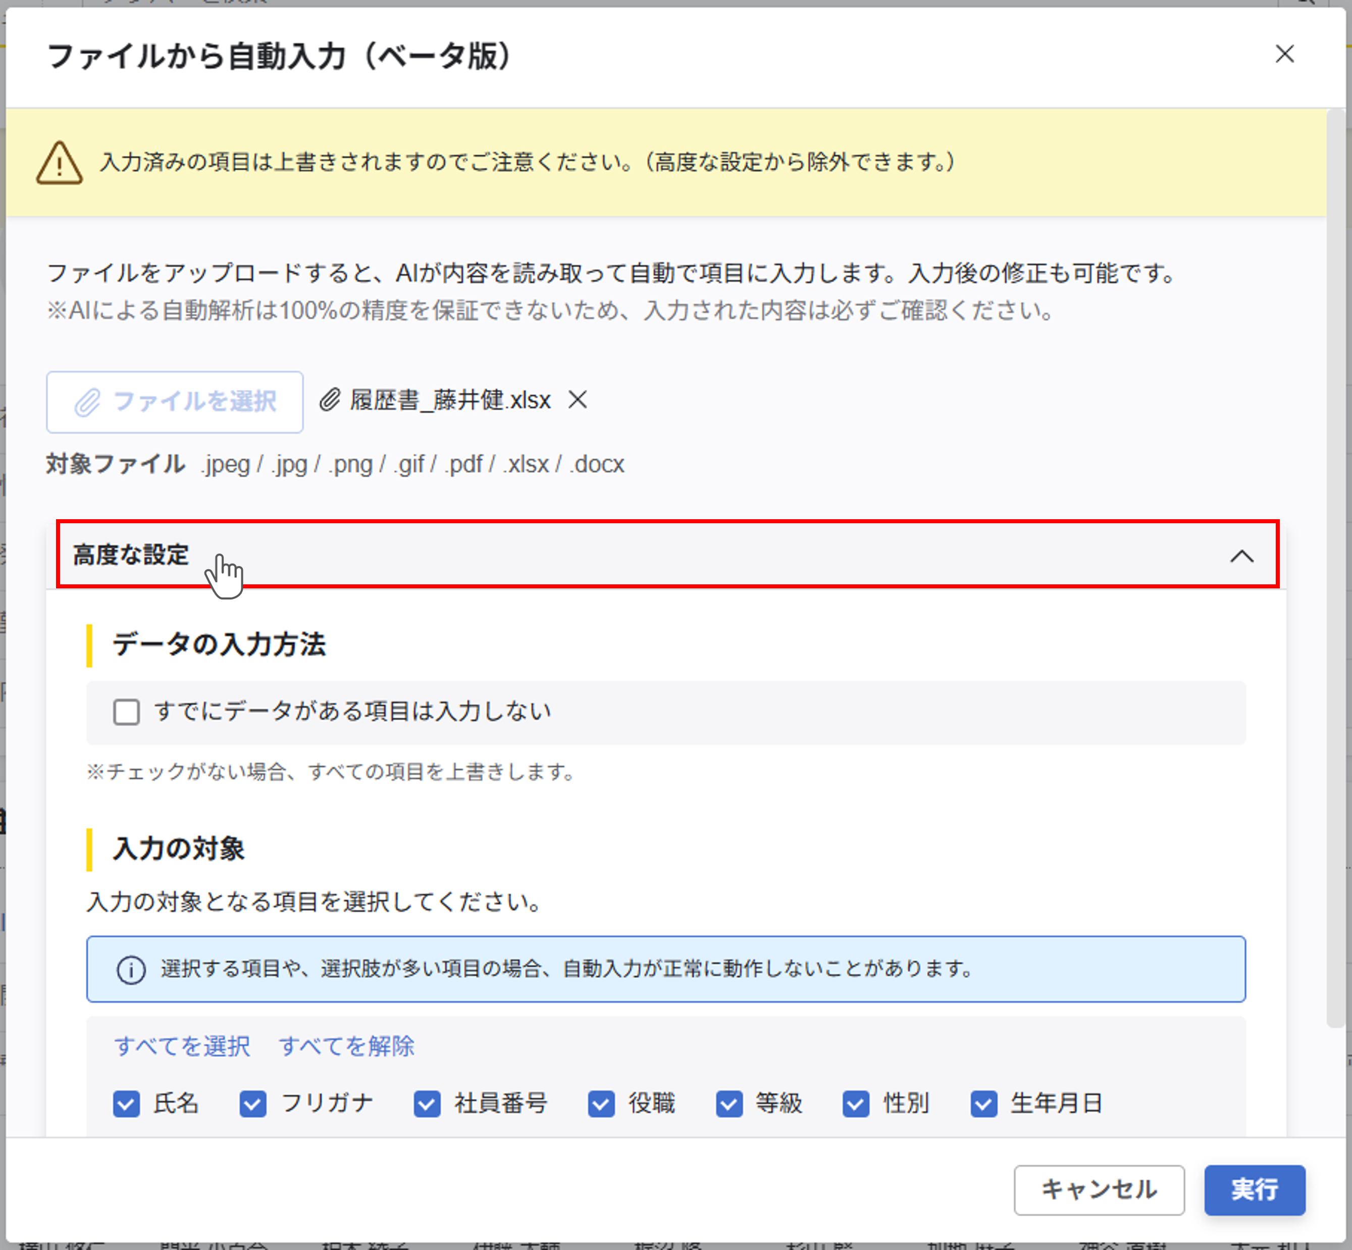1352x1250 pixels.
Task: Toggle the 社員番号 checkbox
Action: 427,1103
